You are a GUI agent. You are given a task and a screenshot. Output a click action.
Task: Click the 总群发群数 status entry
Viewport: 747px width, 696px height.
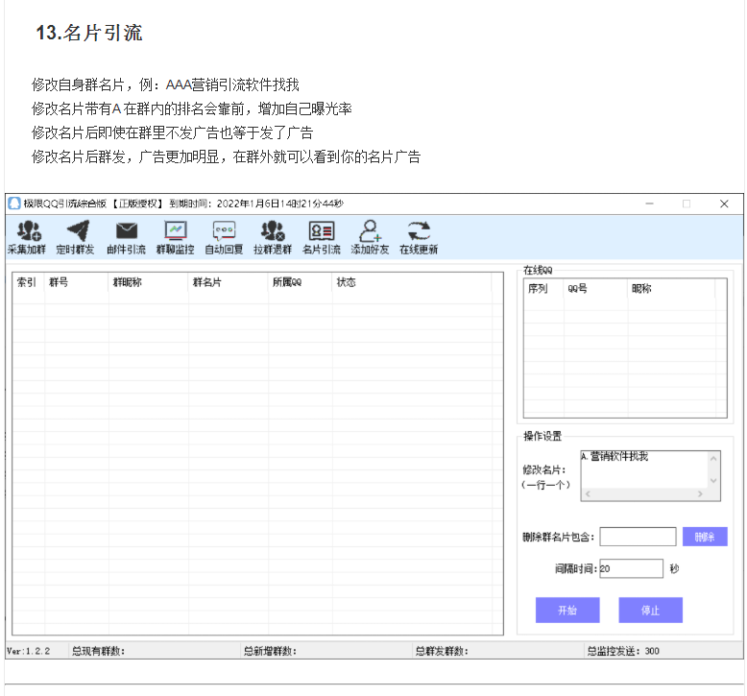tap(442, 651)
